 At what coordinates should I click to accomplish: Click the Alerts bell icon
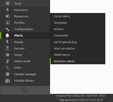click(x=7, y=35)
